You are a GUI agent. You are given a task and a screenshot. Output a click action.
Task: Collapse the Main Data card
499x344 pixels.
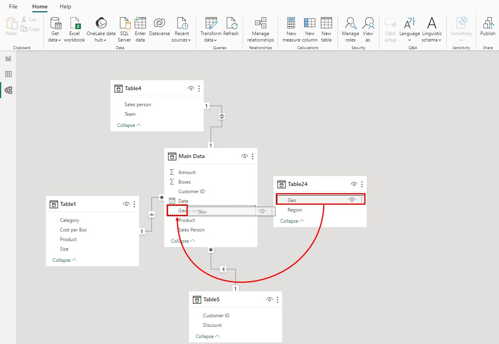point(183,241)
